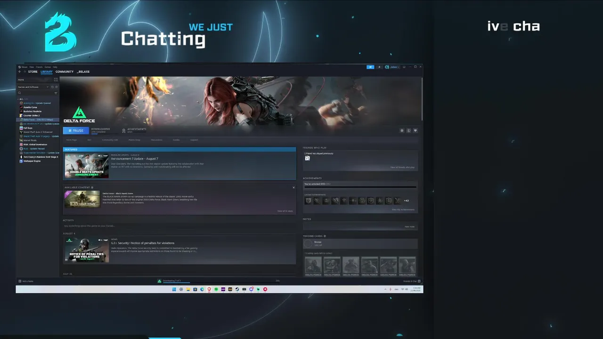This screenshot has width=603, height=339.
Task: Select Among Us in the library list
Action: pyautogui.click(x=38, y=103)
